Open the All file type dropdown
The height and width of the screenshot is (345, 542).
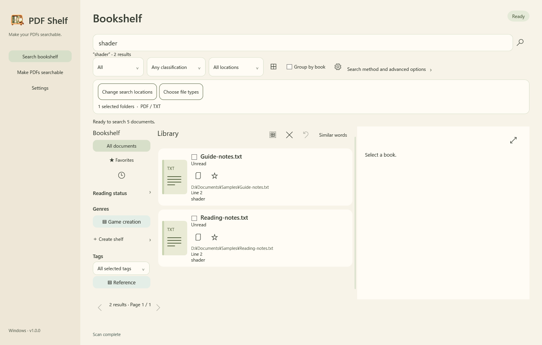pyautogui.click(x=118, y=67)
